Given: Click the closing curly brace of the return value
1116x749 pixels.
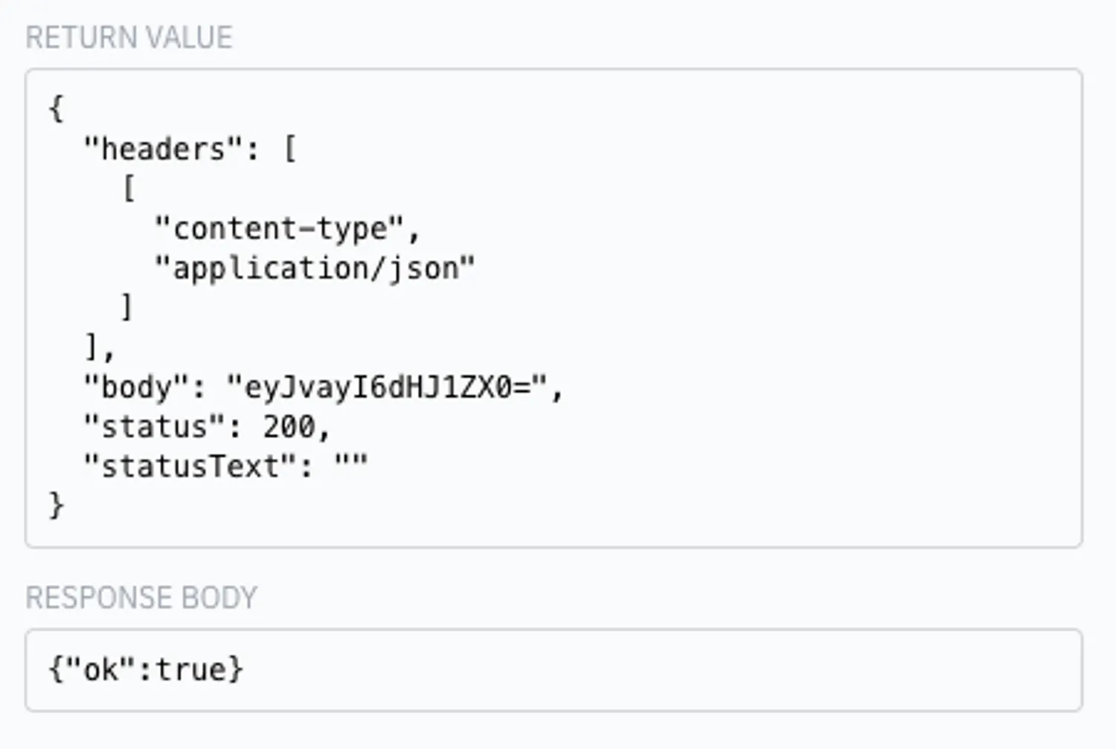Looking at the screenshot, I should tap(57, 506).
